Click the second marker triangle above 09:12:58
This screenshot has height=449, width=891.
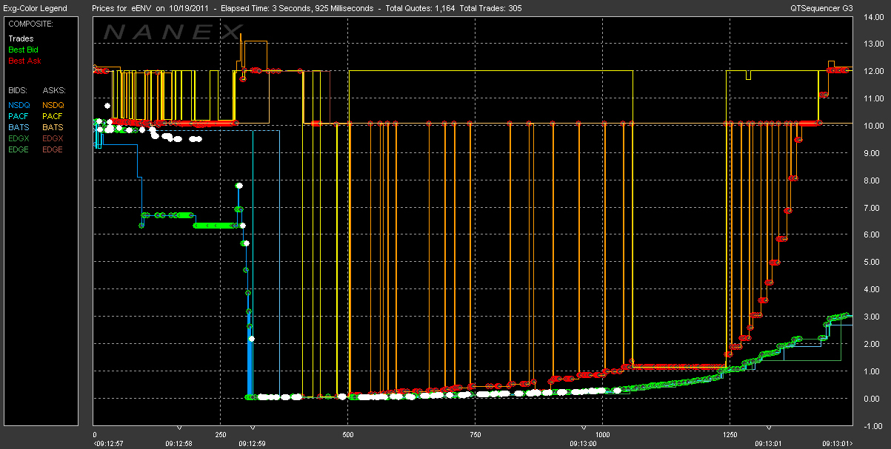point(179,428)
